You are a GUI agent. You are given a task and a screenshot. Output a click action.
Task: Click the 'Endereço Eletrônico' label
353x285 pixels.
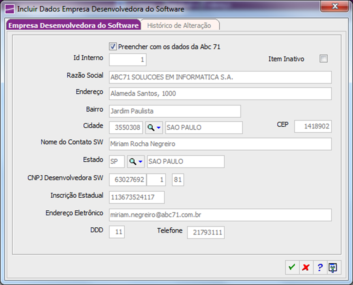tap(74, 213)
